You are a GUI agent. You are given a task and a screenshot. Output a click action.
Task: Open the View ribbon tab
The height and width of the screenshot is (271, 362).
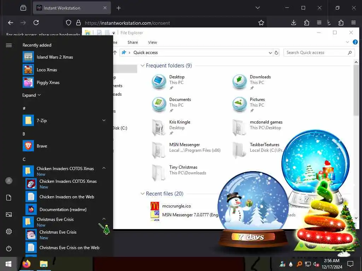153,42
